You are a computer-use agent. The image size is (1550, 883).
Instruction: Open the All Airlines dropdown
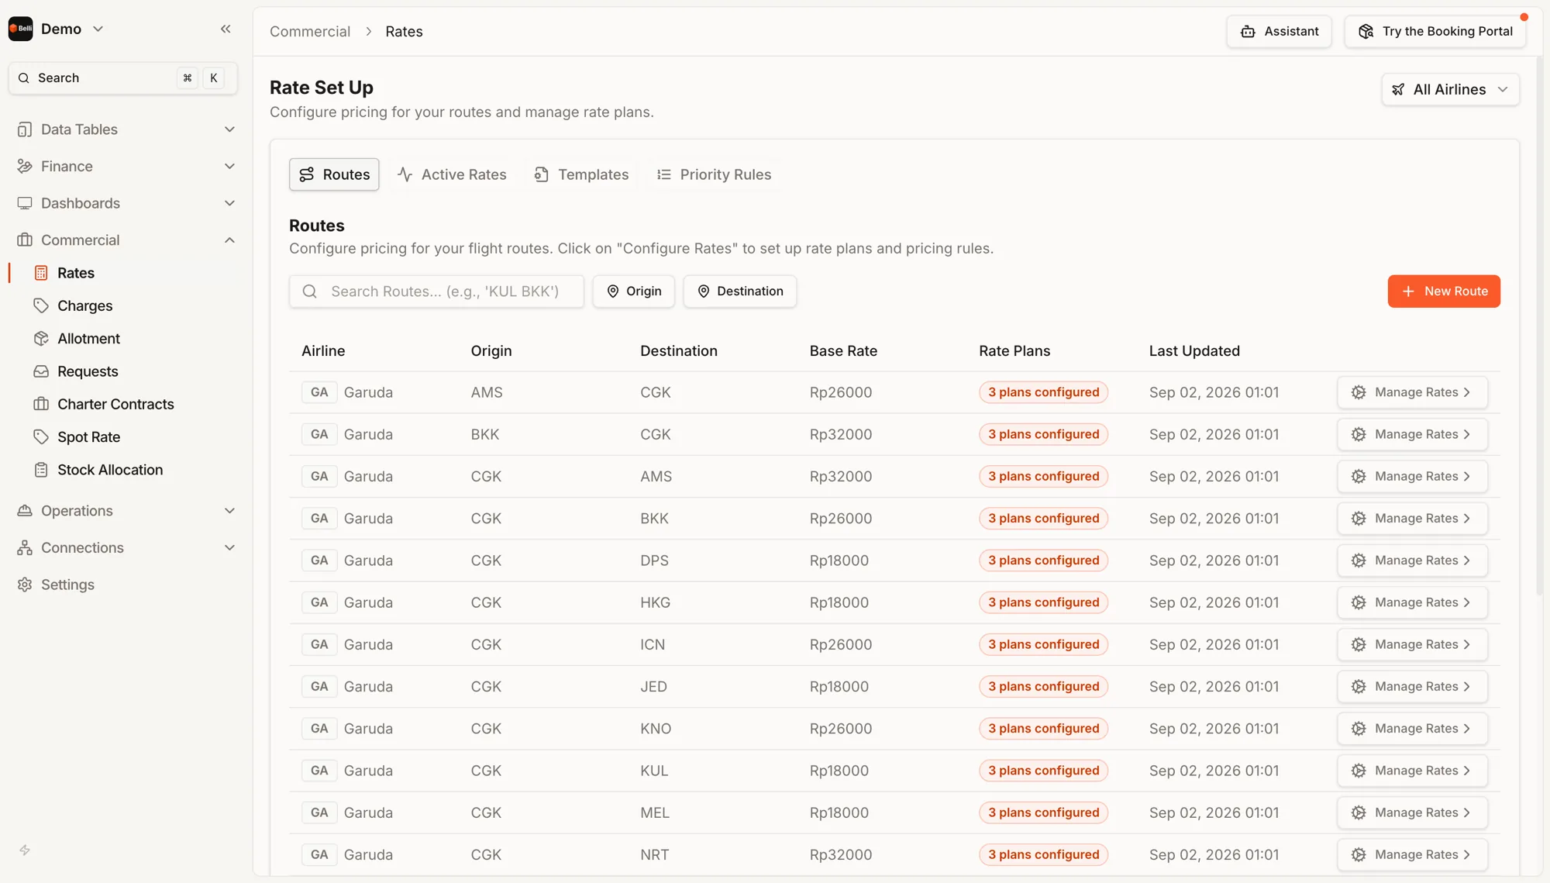pos(1450,89)
